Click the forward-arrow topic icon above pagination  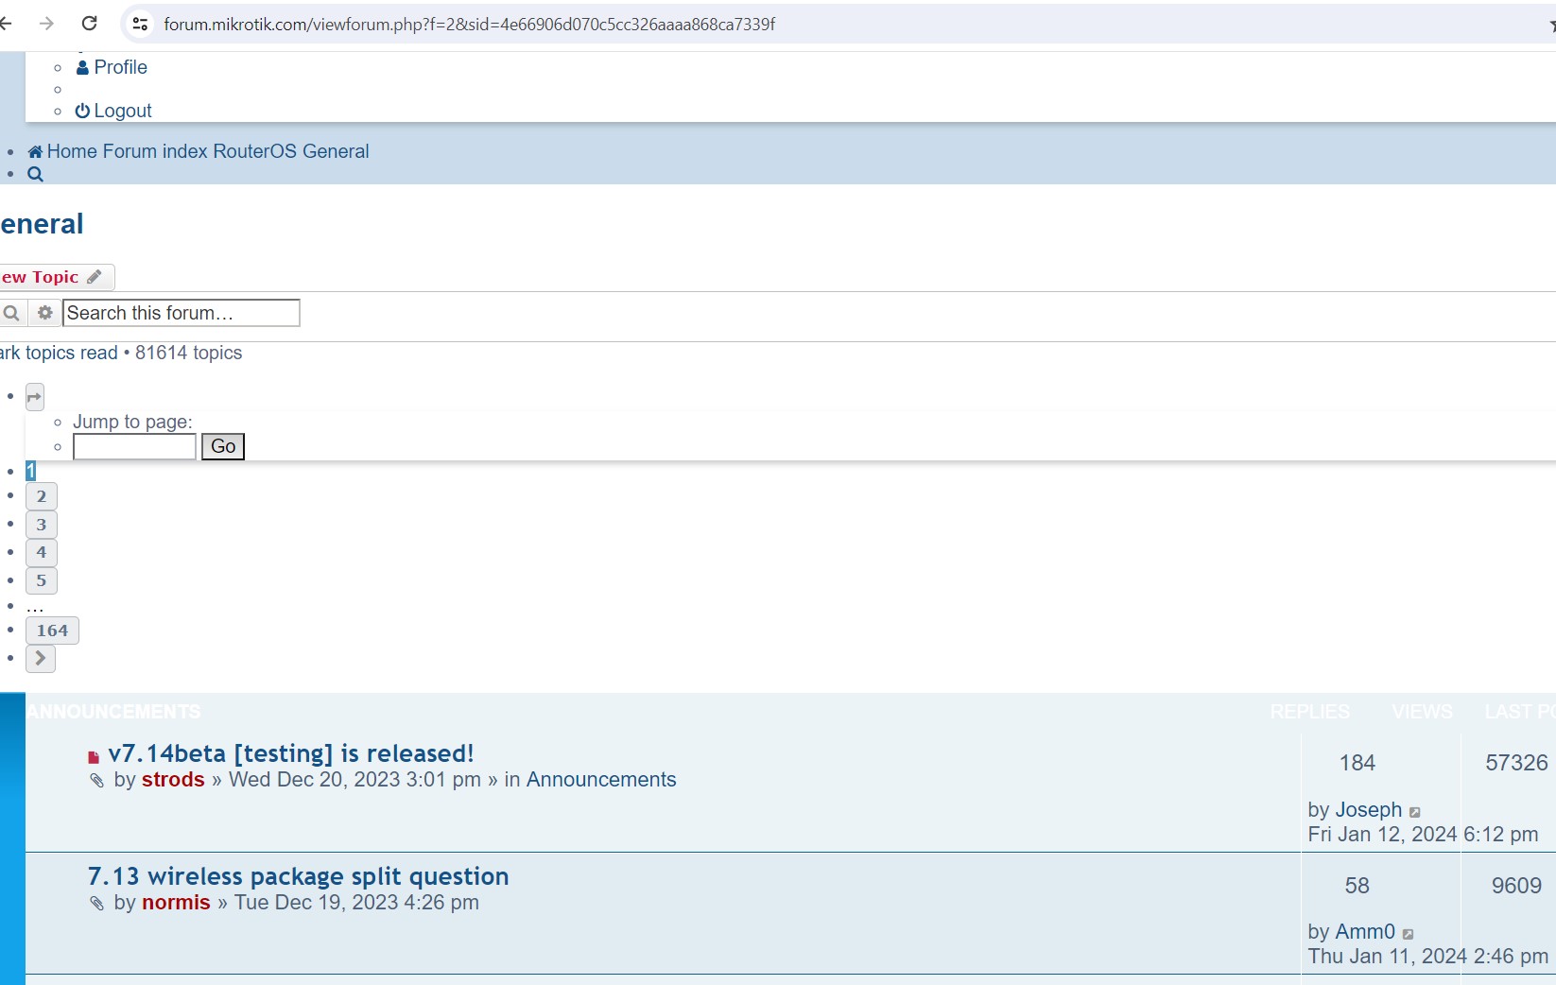[x=34, y=397]
